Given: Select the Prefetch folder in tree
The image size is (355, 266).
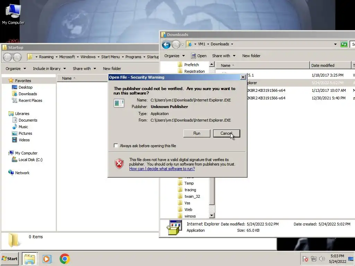Looking at the screenshot, I should pos(188,65).
